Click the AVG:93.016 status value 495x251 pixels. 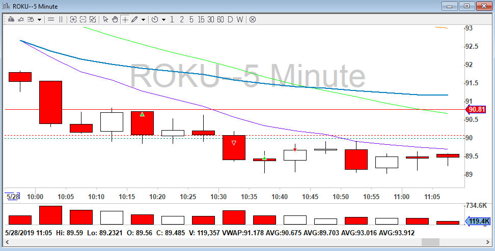coord(359,233)
